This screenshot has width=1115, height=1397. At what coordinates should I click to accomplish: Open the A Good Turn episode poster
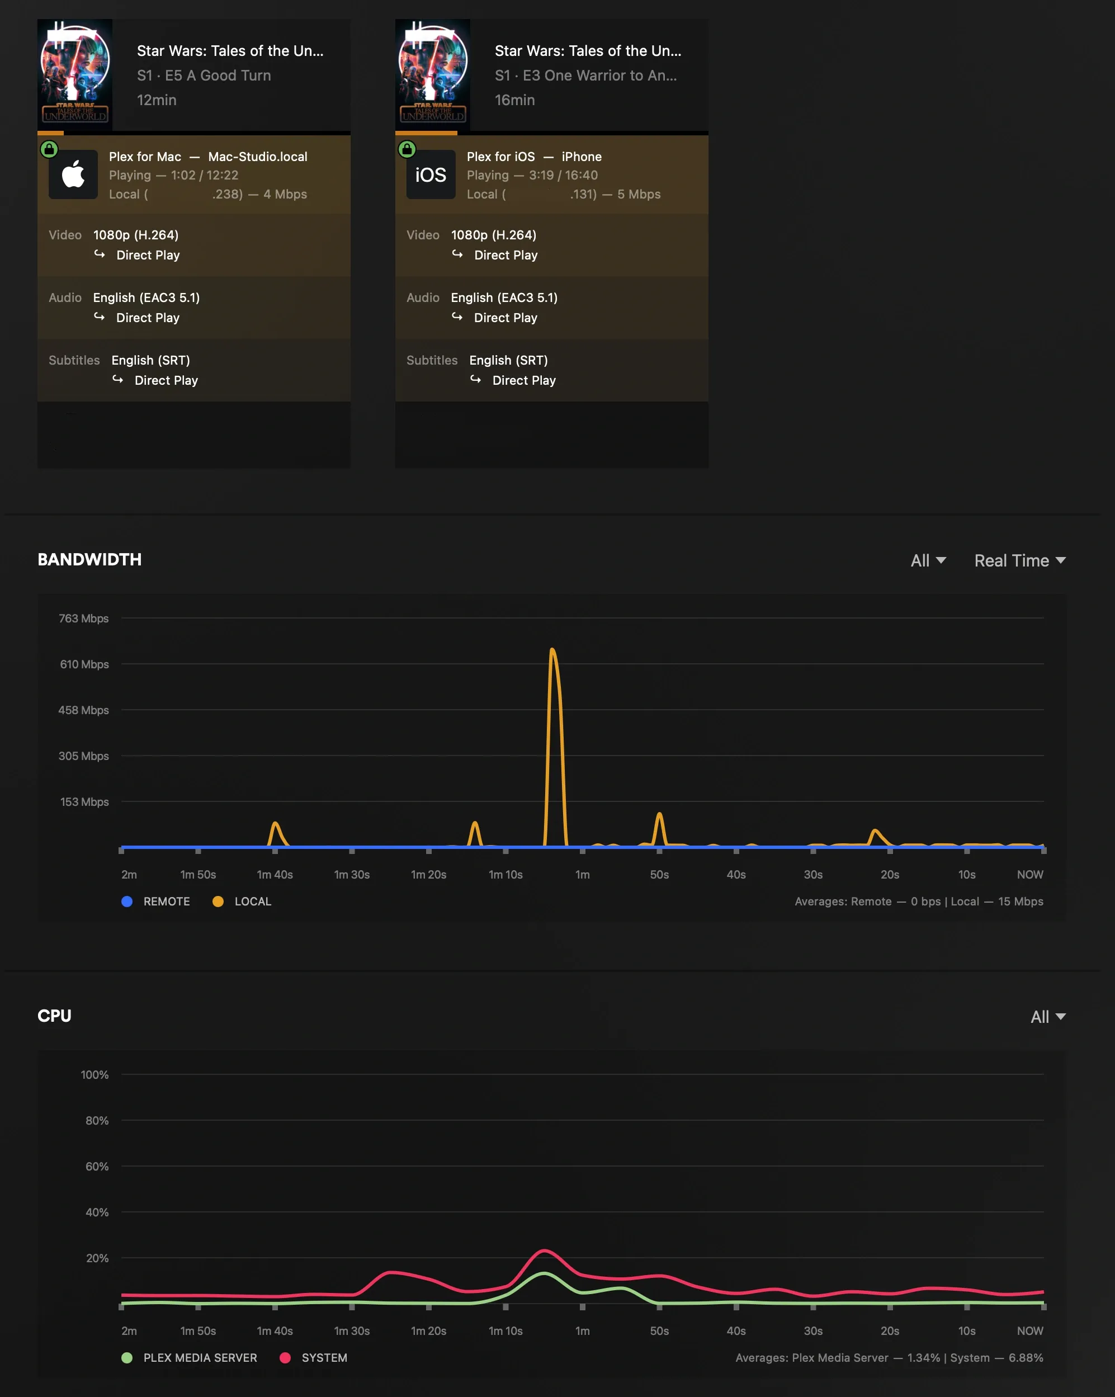coord(75,75)
